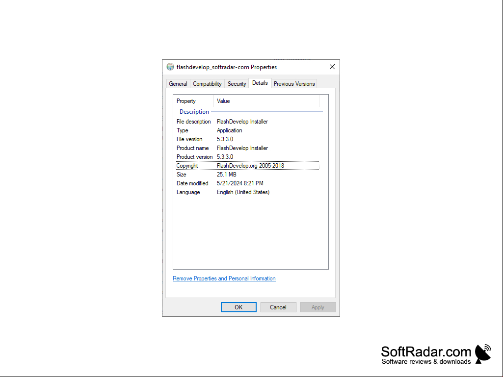Select the Size row label

181,175
